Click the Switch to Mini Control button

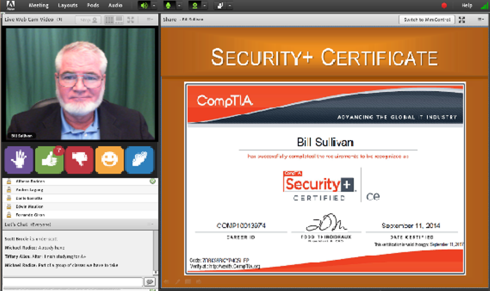coord(427,20)
